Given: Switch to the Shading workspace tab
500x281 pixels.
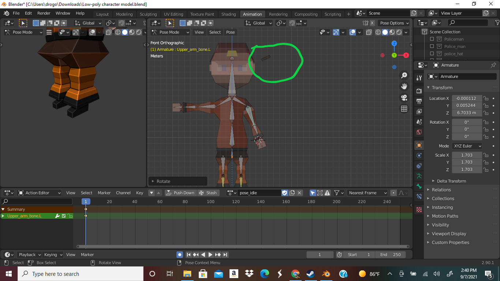Looking at the screenshot, I should click(x=229, y=14).
